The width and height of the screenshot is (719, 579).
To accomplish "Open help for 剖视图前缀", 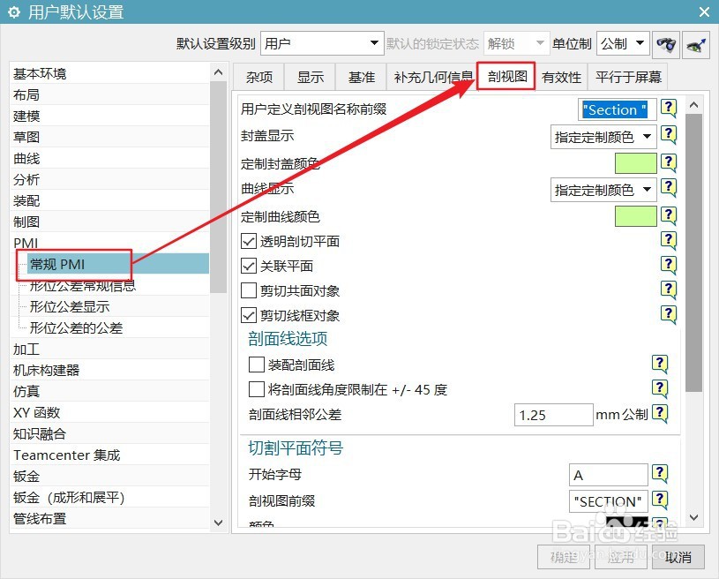I will pos(660,500).
